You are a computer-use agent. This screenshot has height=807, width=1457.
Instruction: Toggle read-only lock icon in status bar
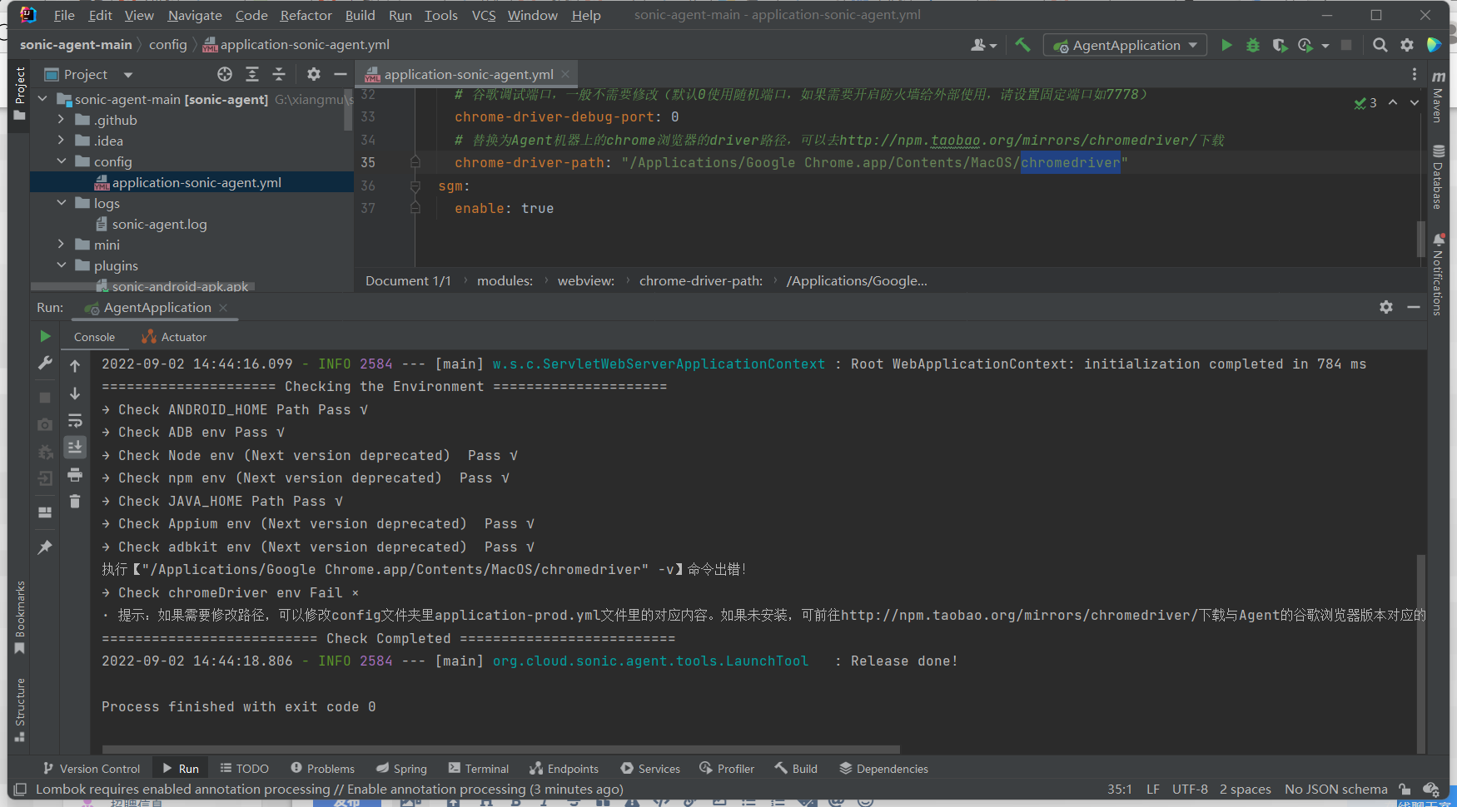click(x=1405, y=789)
